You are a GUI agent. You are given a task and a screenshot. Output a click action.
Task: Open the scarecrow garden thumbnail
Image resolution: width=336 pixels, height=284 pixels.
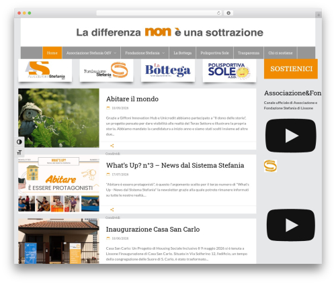point(58,118)
